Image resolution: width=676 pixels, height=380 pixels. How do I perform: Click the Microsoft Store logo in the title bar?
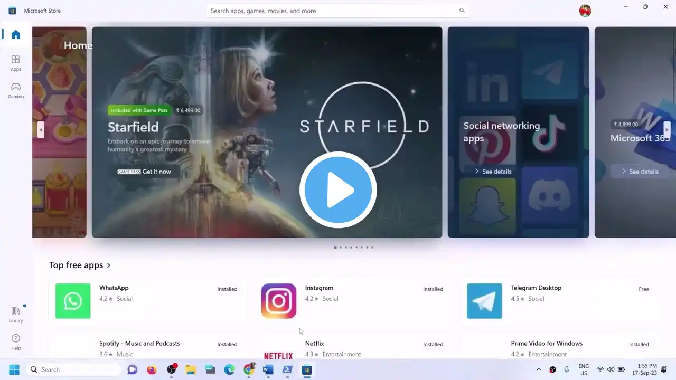pos(12,11)
